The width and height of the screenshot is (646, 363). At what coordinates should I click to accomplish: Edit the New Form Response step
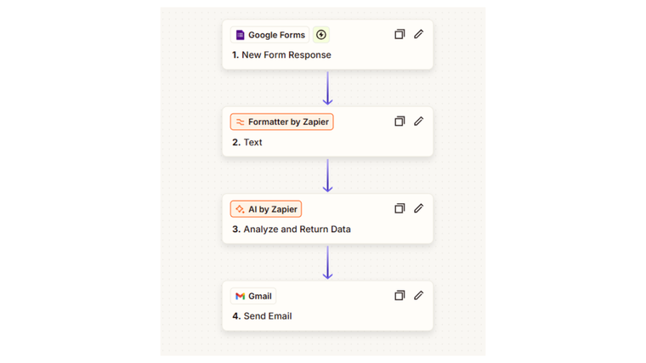418,35
